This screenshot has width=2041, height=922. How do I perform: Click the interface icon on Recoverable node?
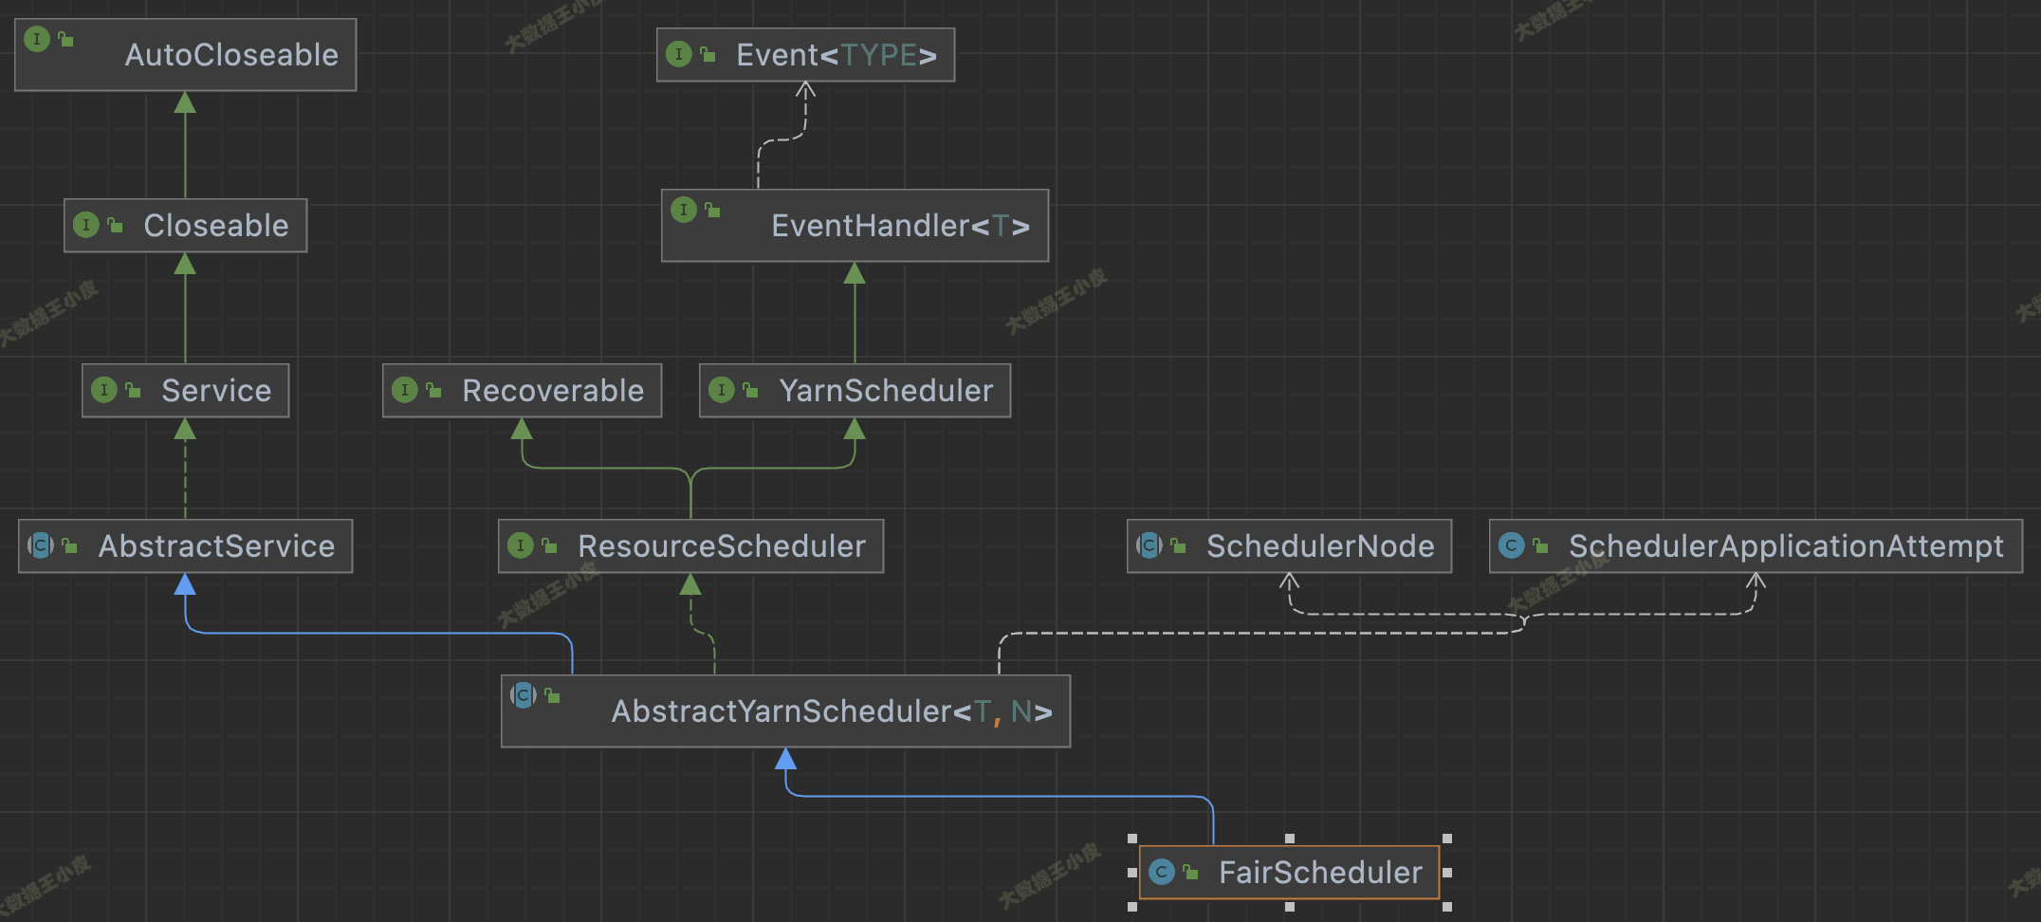[x=405, y=390]
